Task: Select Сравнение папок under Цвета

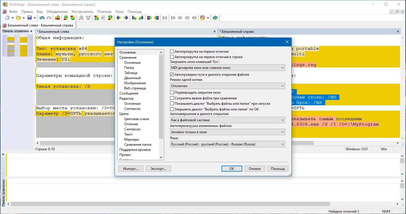Action: 138,145
